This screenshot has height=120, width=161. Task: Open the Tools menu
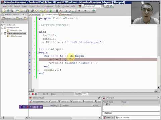[57, 6]
